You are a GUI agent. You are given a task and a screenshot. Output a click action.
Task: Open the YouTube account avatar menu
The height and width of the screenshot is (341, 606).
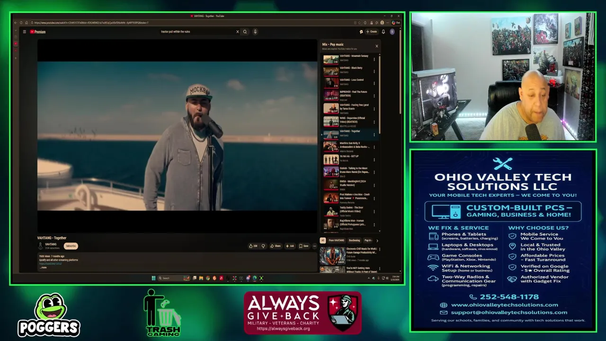point(392,32)
